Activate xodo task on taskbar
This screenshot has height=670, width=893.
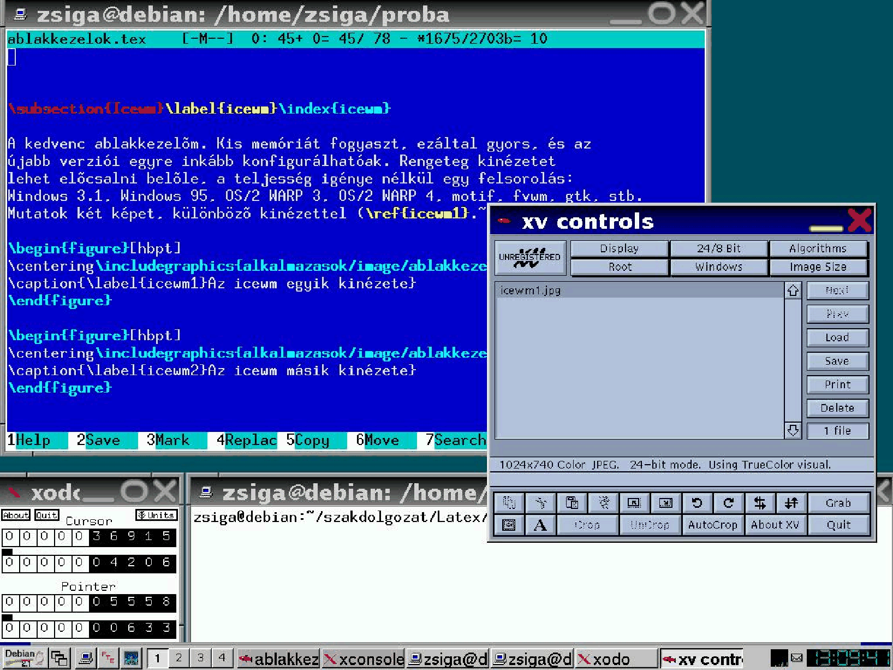click(x=617, y=659)
